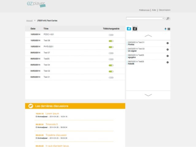Toggle downloadable switch for Test 07

111,53
